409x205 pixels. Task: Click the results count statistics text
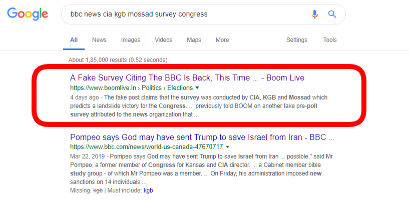118,60
